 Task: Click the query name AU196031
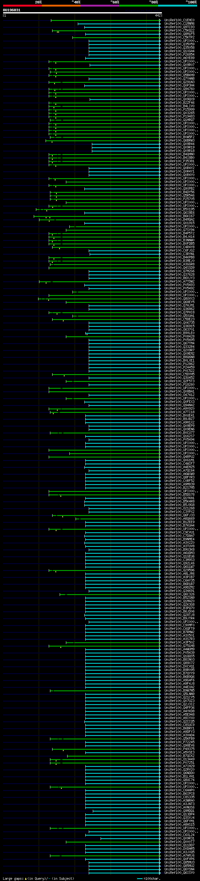coord(12,10)
